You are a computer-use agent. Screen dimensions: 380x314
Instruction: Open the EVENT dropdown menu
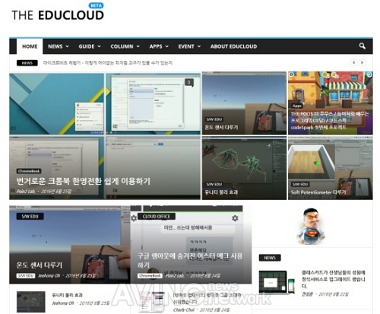189,46
